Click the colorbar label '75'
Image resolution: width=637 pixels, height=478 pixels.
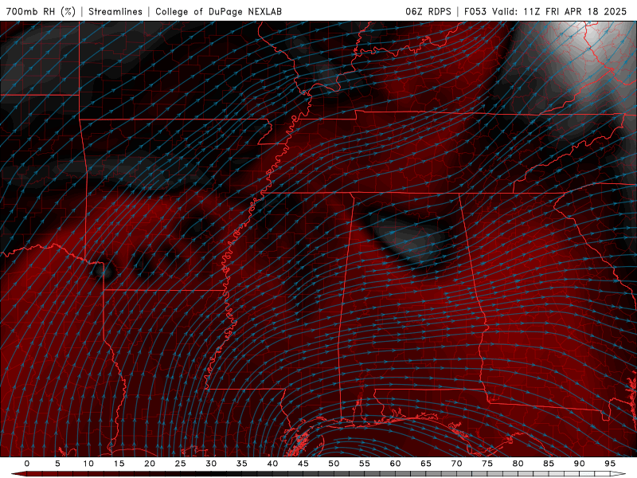tap(487, 464)
